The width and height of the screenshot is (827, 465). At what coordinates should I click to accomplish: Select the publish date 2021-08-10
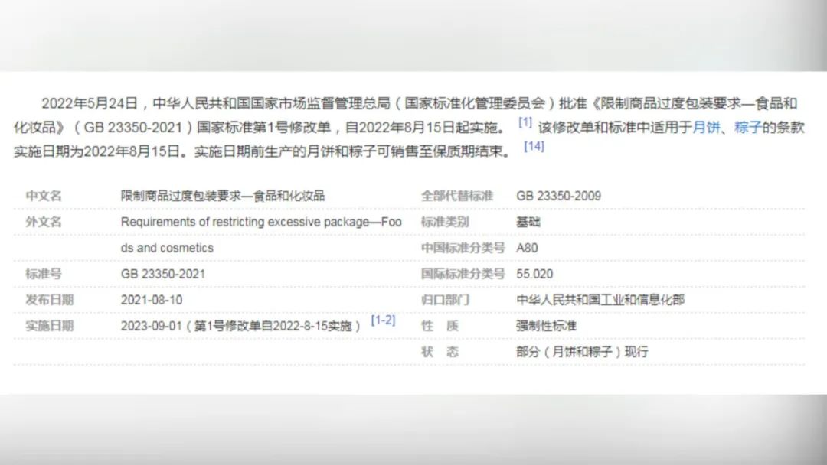coord(152,300)
